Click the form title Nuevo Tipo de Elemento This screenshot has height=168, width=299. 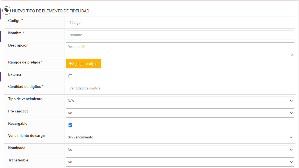(51, 11)
